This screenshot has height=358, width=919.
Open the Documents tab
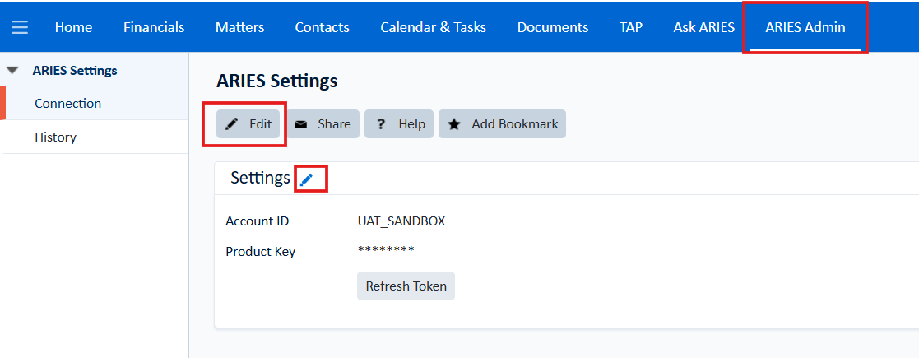pos(553,27)
